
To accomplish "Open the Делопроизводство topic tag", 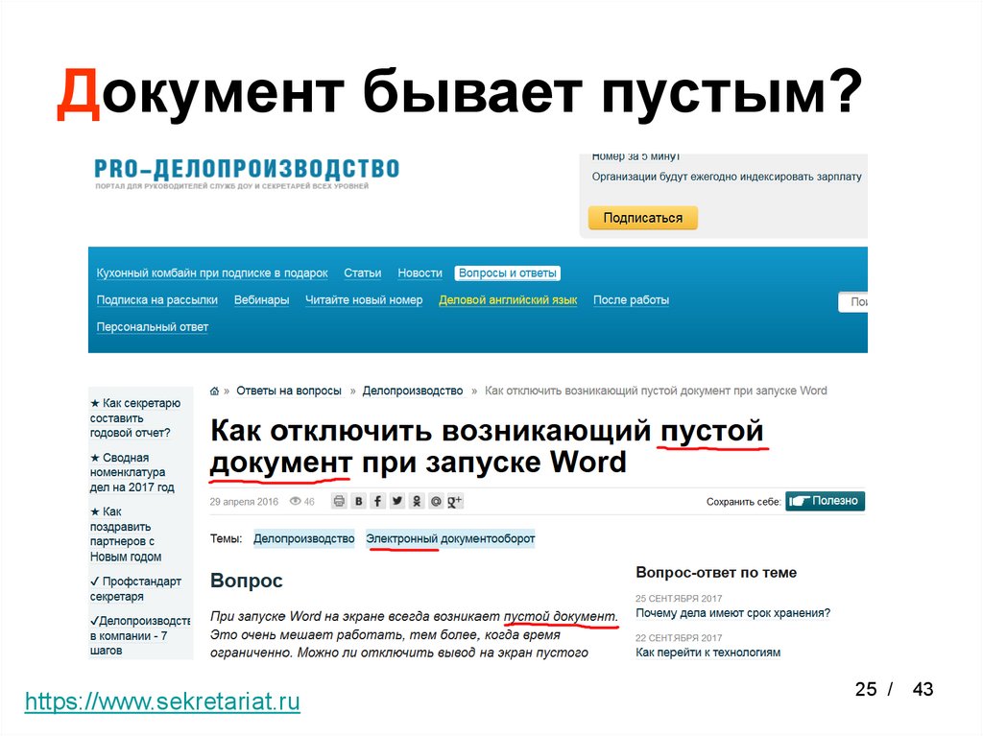I will tap(304, 538).
